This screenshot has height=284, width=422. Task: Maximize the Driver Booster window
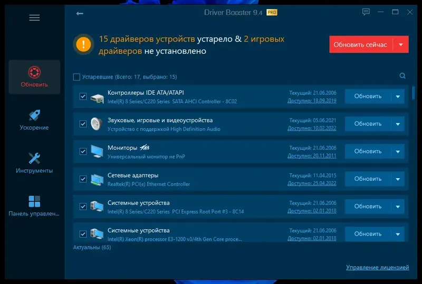[395, 12]
